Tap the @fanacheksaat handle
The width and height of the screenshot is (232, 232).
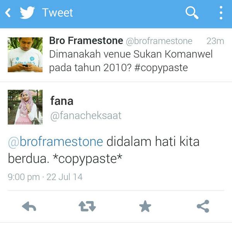(x=86, y=116)
